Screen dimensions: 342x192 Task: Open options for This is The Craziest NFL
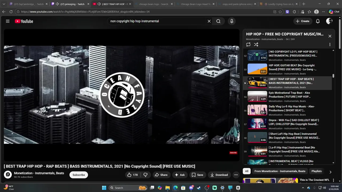333,181
